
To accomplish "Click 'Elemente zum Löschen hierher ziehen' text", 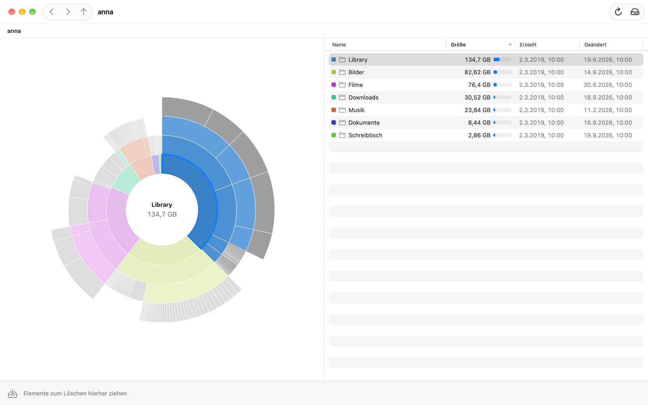I will point(75,393).
